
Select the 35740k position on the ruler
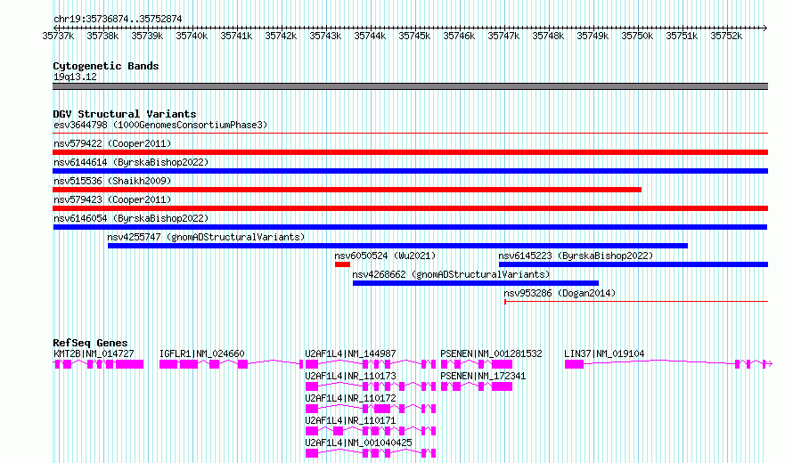[x=192, y=36]
